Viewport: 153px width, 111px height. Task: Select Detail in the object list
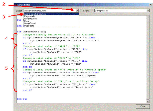point(51,21)
